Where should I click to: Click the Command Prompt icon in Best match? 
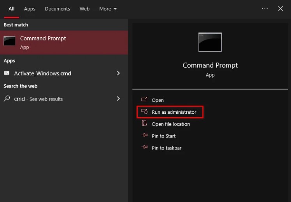coord(9,41)
